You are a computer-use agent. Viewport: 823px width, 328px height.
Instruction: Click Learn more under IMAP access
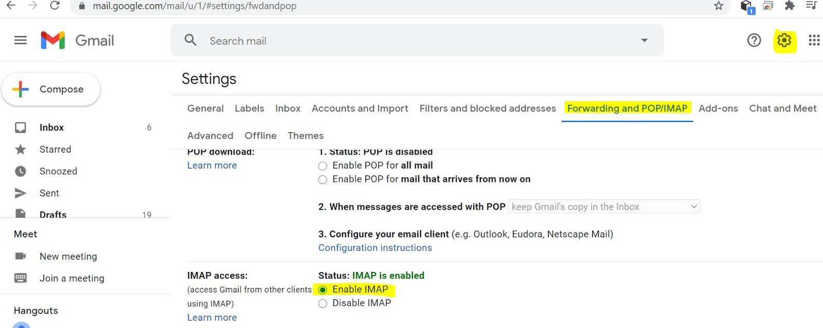pyautogui.click(x=212, y=317)
